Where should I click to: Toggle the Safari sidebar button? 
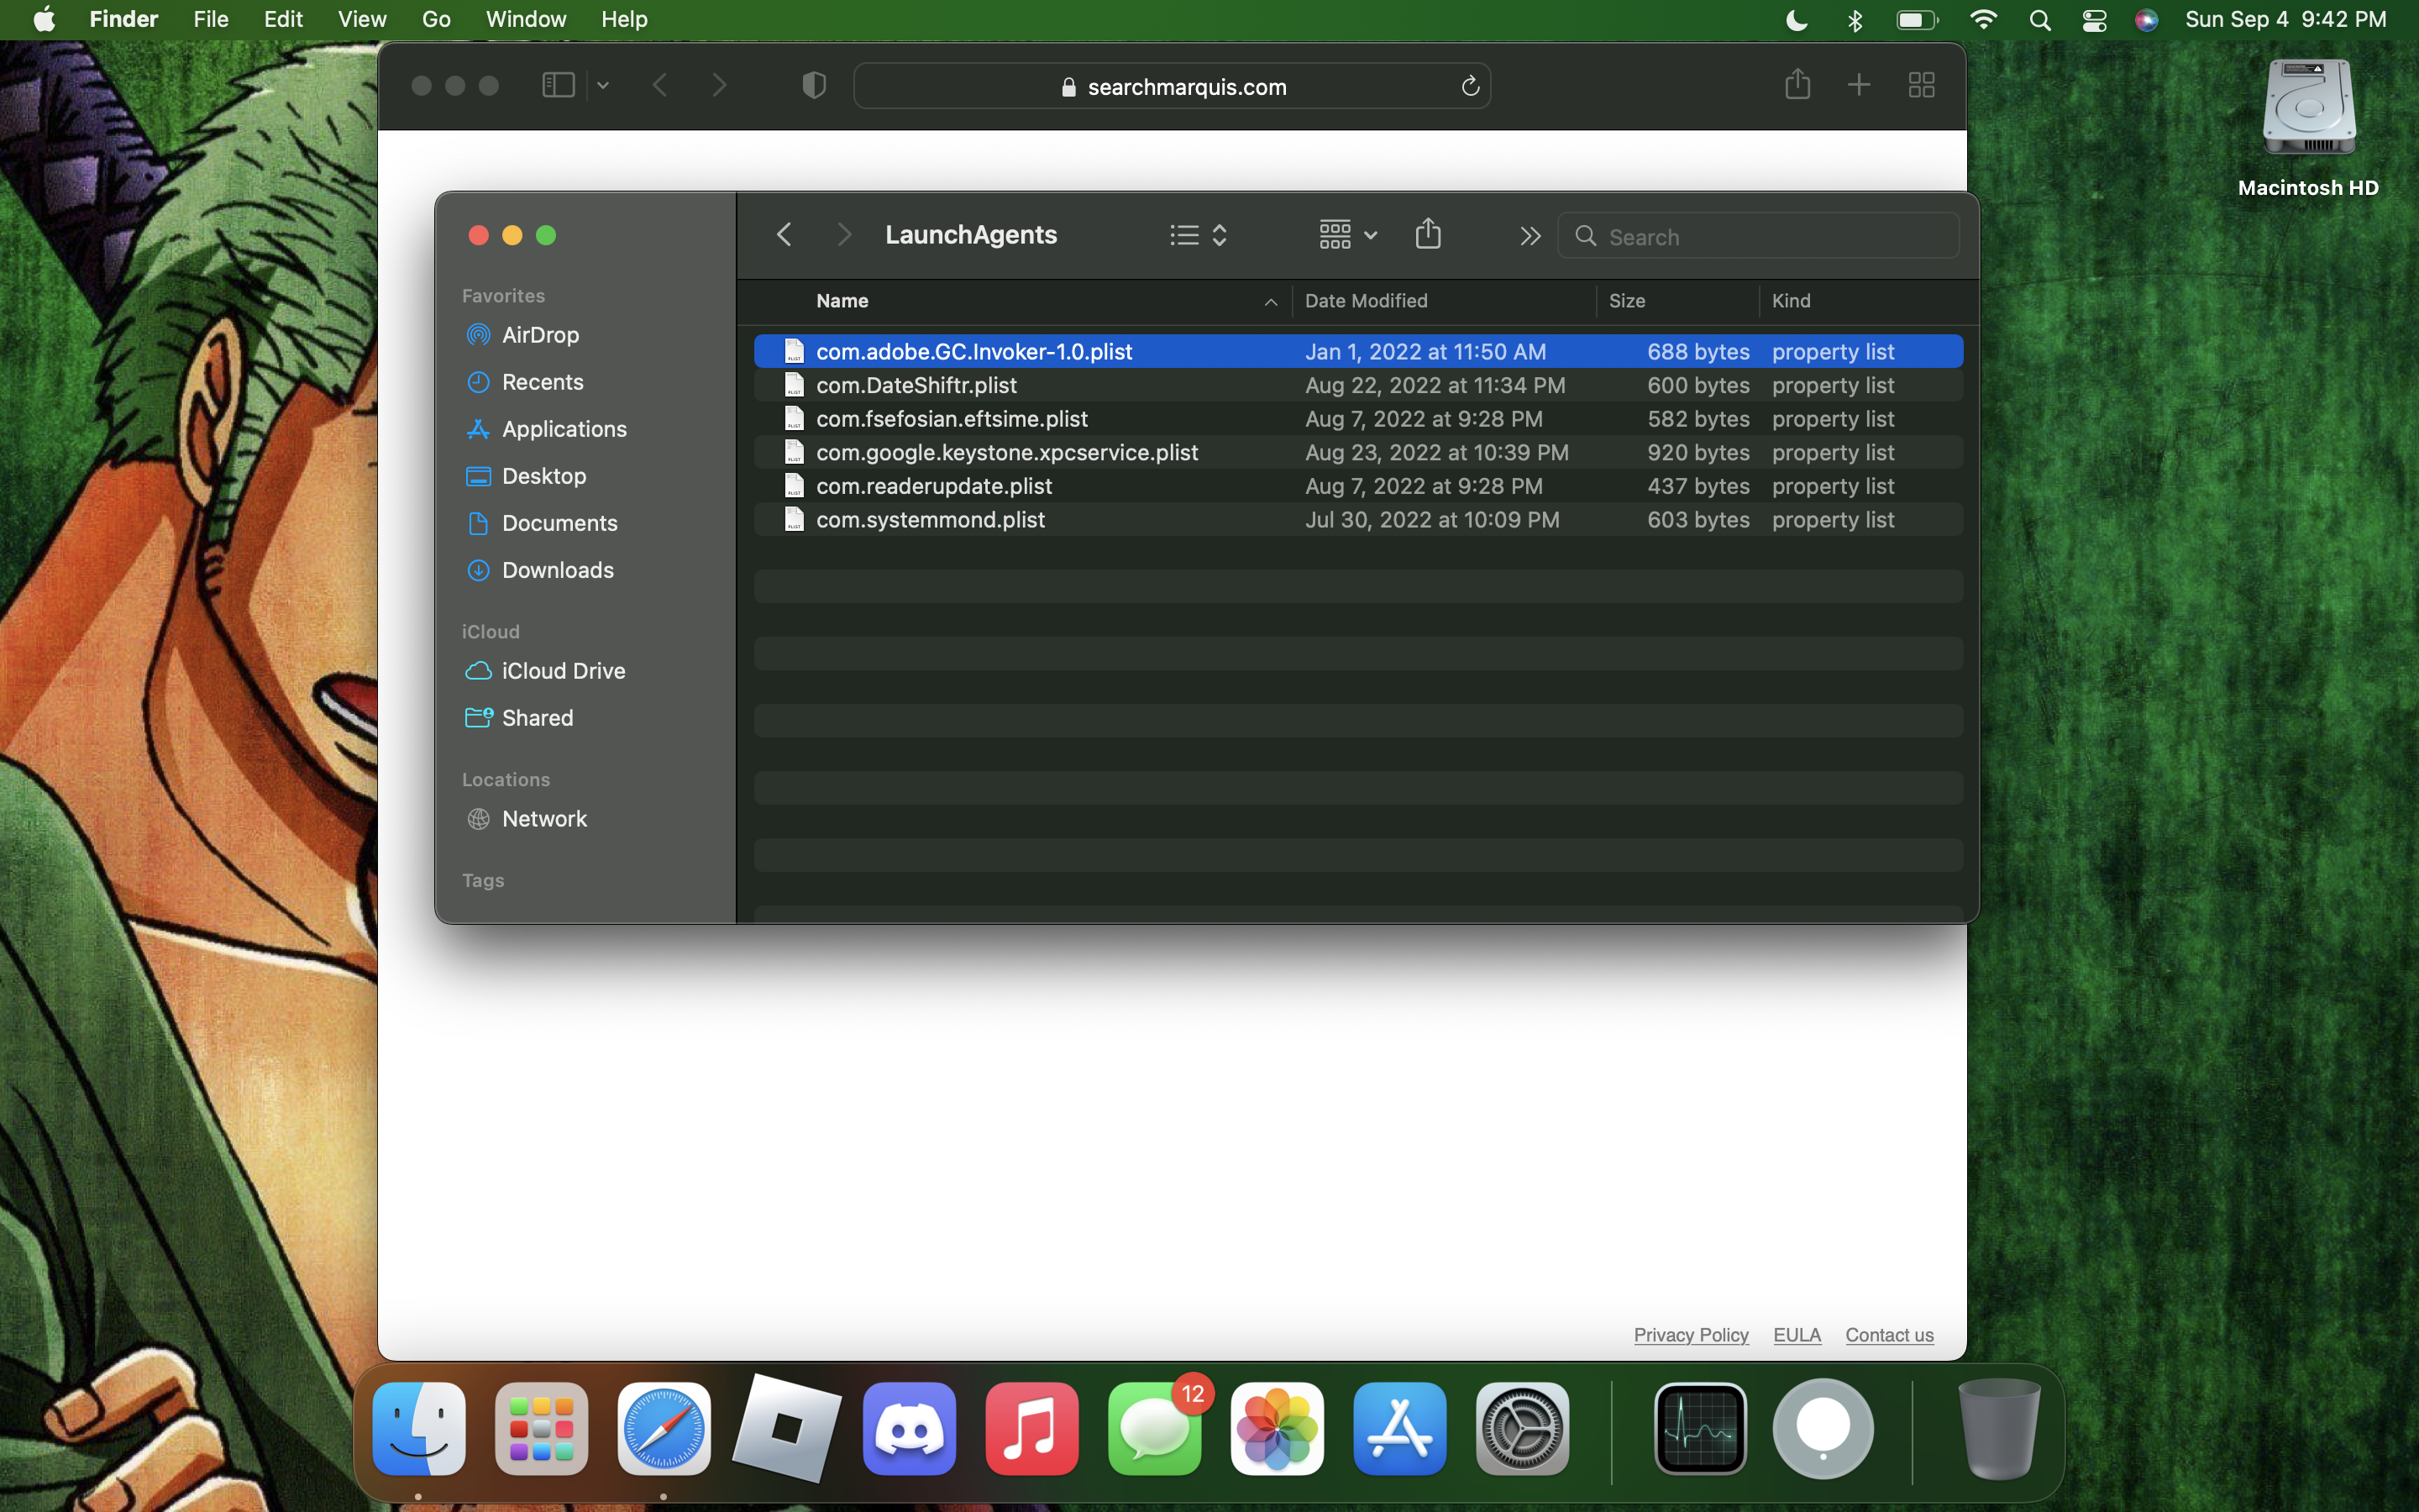558,86
